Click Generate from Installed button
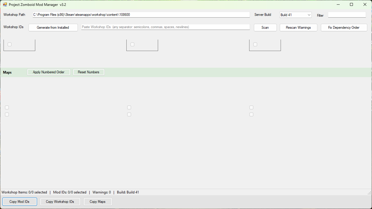Screen dimensions: 372x209 tap(53, 28)
